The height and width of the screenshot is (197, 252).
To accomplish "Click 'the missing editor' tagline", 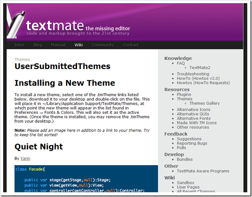I will (108, 28).
